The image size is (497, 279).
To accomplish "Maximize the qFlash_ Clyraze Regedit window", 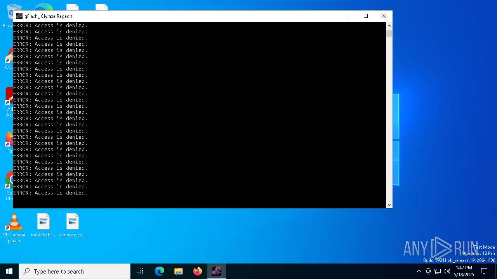I will click(366, 16).
